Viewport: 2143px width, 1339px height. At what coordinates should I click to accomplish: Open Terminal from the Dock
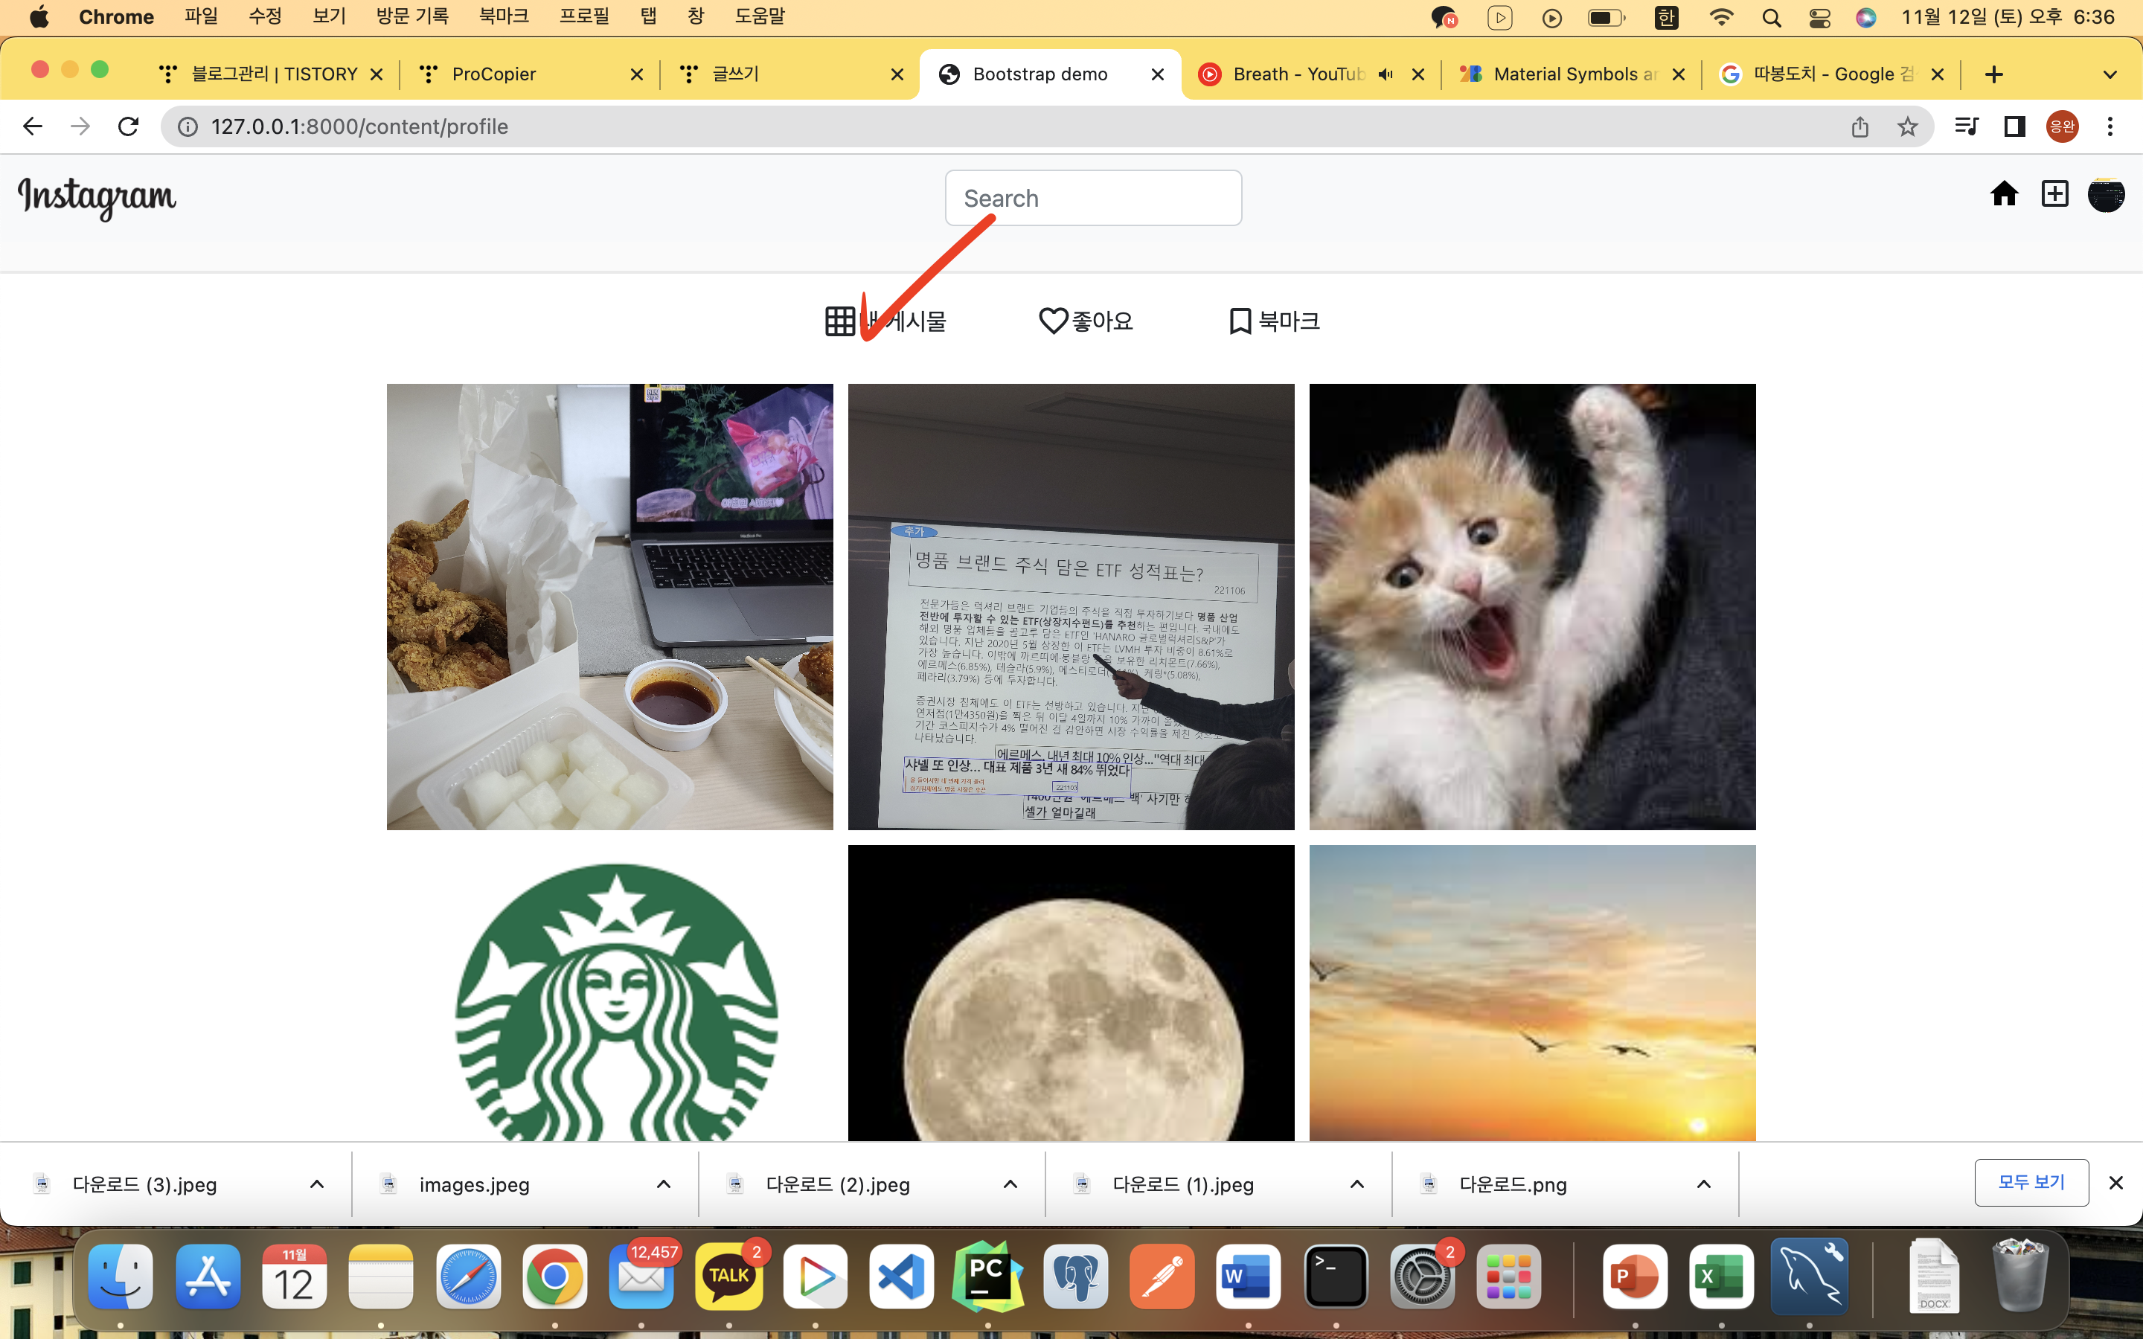click(1336, 1276)
